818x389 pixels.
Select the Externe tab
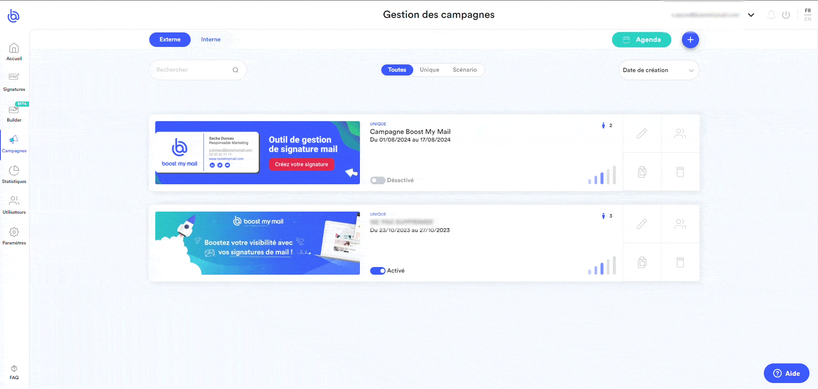tap(170, 40)
